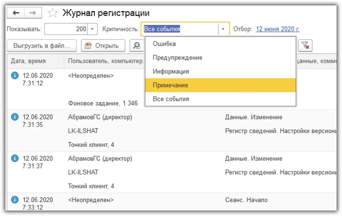The height and width of the screenshot is (216, 342).
Task: Select the 12.06.2020 7:31:37 date cell
Action: pyautogui.click(x=38, y=162)
